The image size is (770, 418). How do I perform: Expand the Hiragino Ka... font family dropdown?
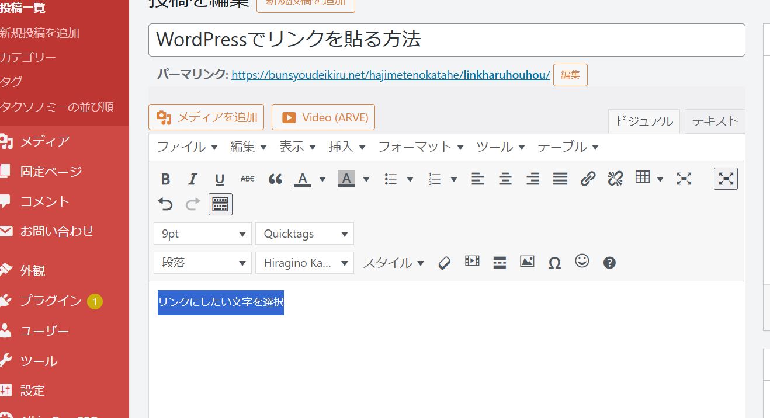(x=304, y=263)
